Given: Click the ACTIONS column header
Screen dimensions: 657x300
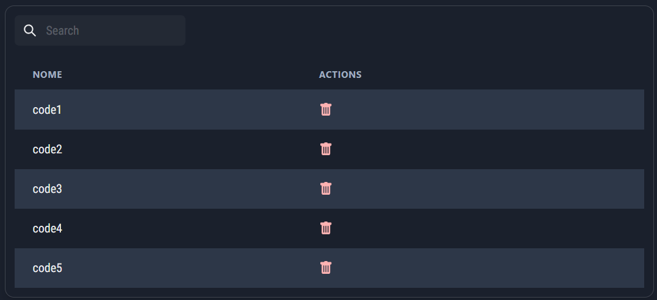Looking at the screenshot, I should click(x=340, y=75).
